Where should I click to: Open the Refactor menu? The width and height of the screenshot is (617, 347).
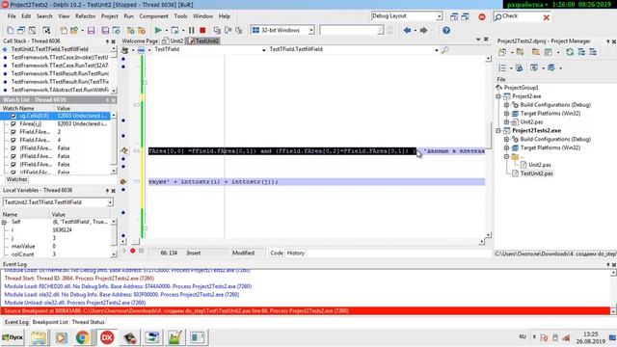click(86, 16)
